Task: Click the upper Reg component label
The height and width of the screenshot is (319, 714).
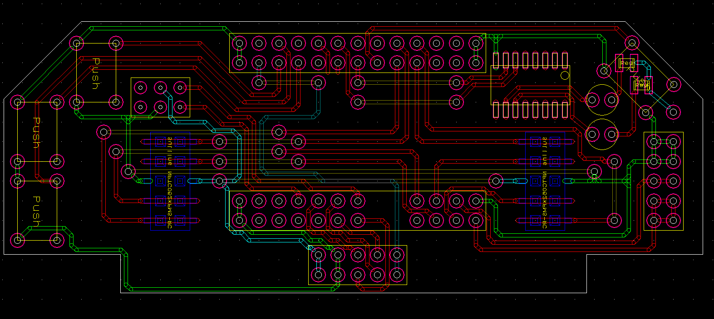Action: tap(626, 63)
